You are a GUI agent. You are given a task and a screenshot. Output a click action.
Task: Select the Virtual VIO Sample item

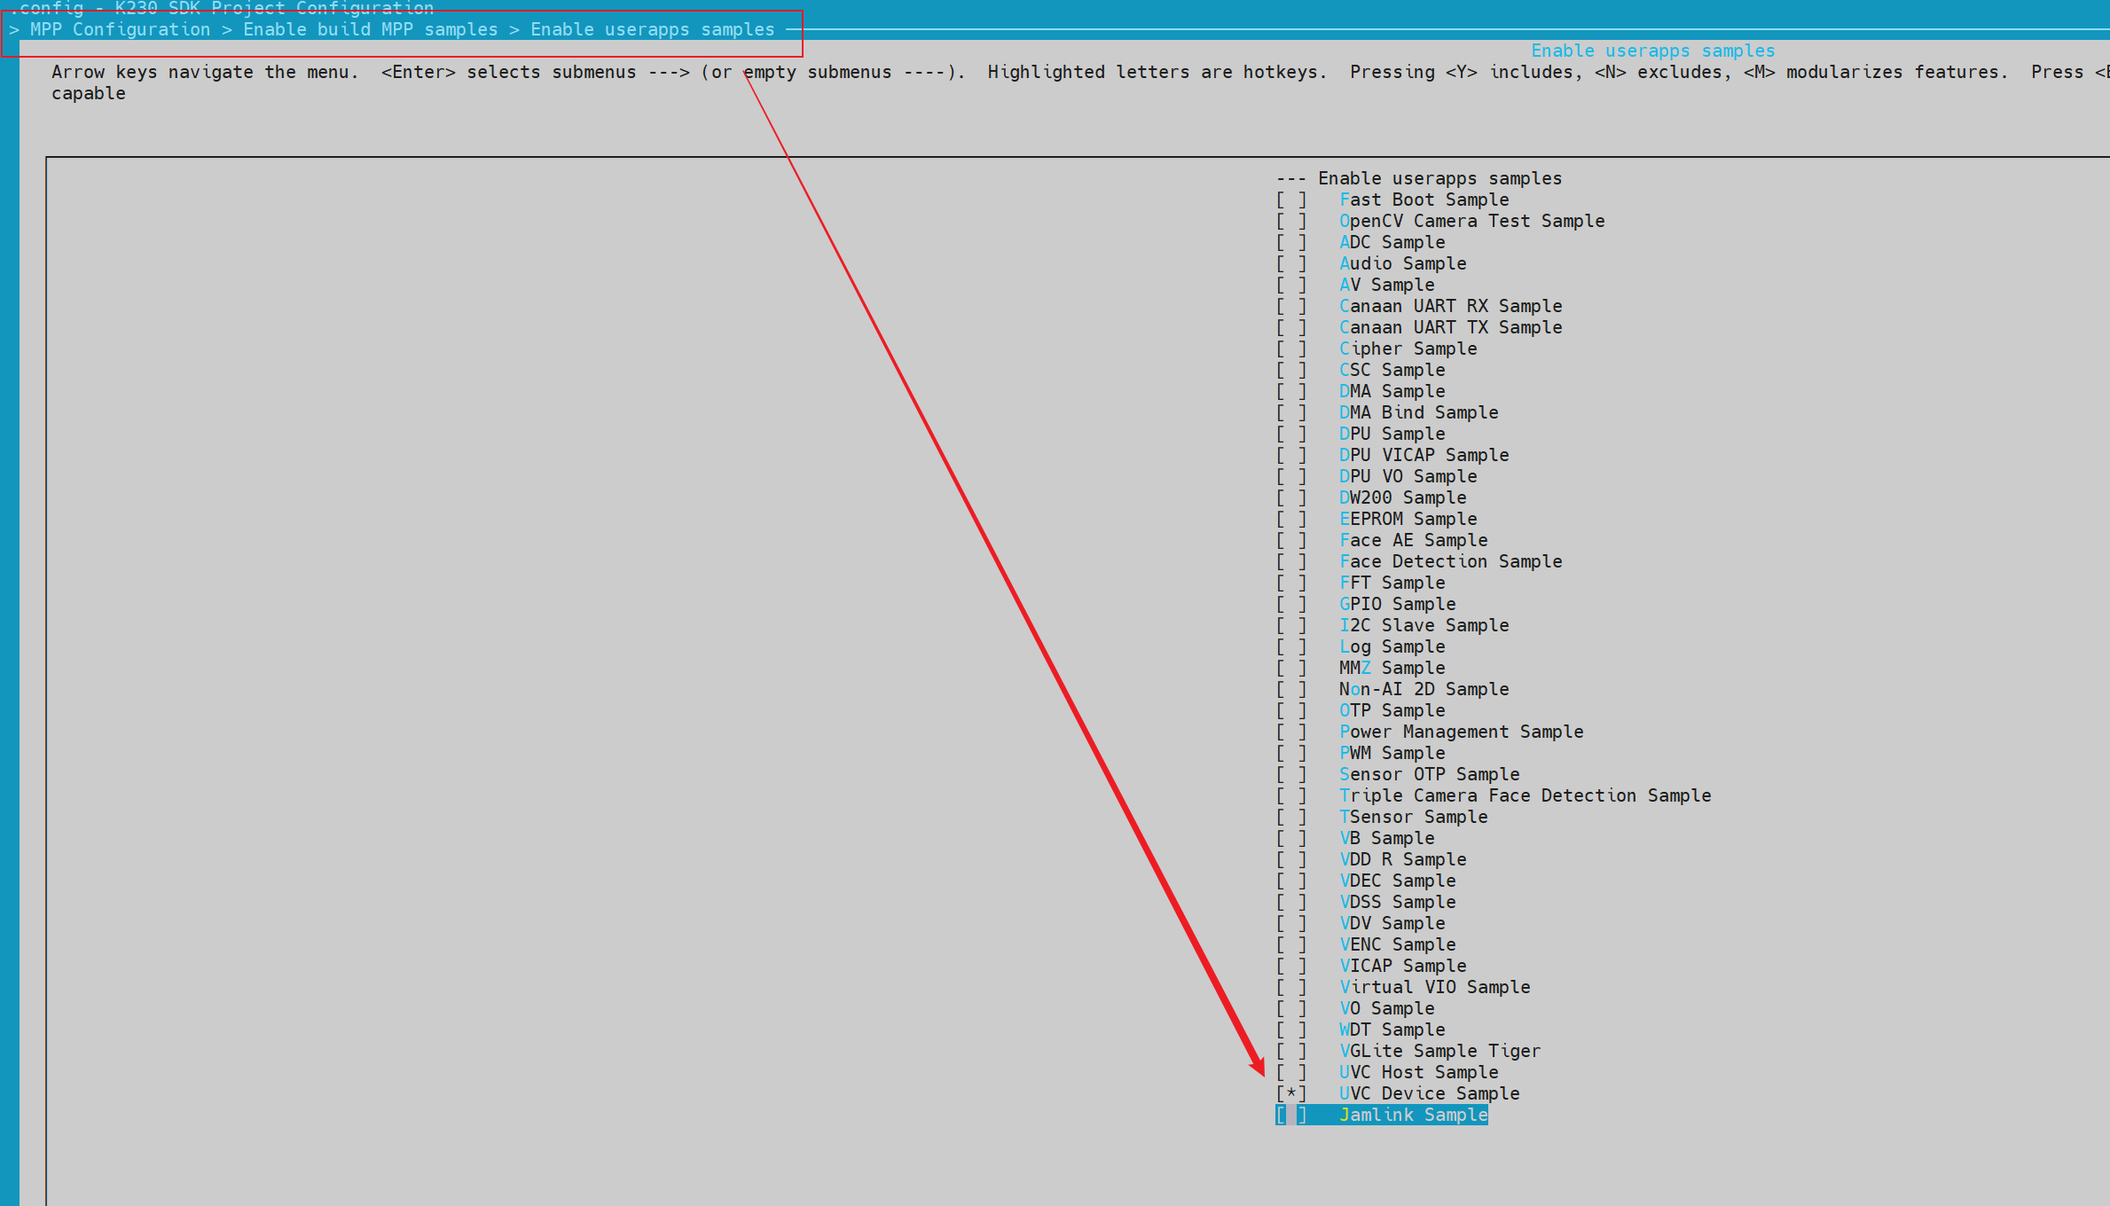[1434, 988]
